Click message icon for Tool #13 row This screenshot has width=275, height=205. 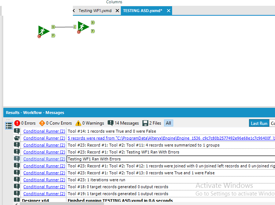point(17,172)
